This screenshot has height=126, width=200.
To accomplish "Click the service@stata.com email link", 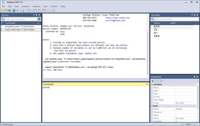I will pos(115,20).
